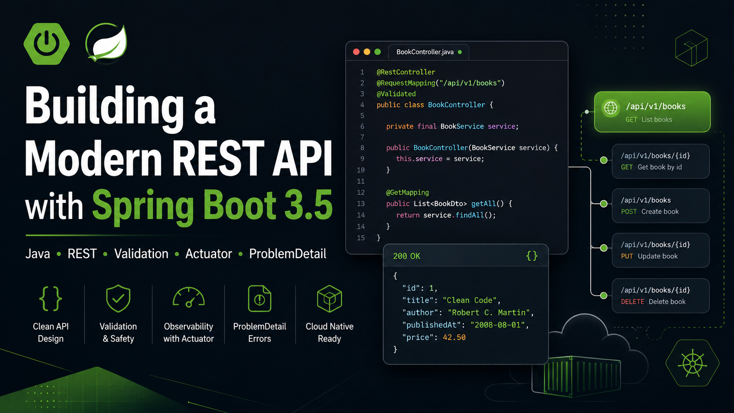Click the "2008-08-01" publishedAt value
Image resolution: width=734 pixels, height=413 pixels.
497,325
